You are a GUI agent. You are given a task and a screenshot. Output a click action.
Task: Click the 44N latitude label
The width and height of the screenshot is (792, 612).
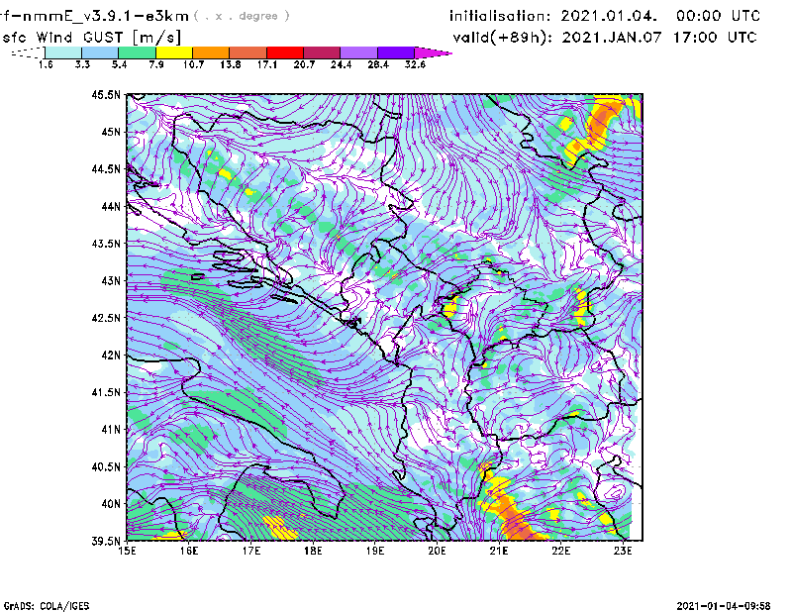click(x=111, y=206)
